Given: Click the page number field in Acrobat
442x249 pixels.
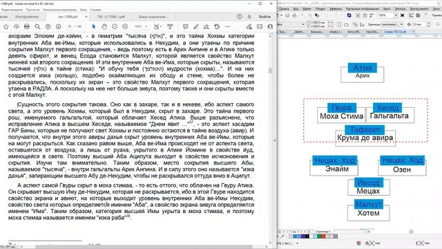Looking at the screenshot, I should click(x=70, y=26).
